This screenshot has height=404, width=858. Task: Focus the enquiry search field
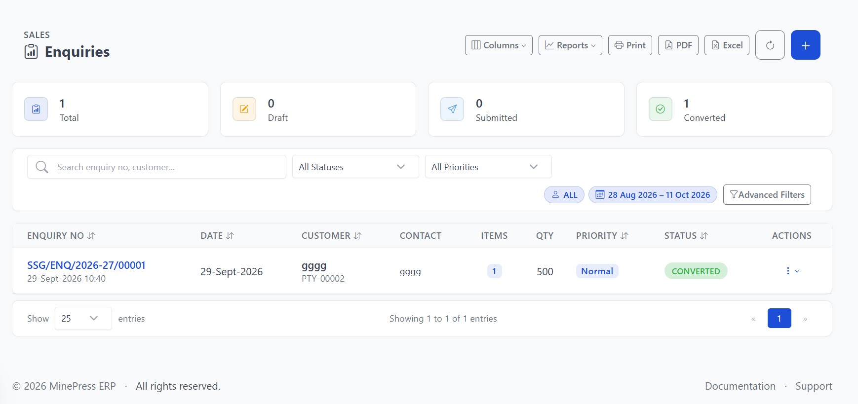[156, 167]
